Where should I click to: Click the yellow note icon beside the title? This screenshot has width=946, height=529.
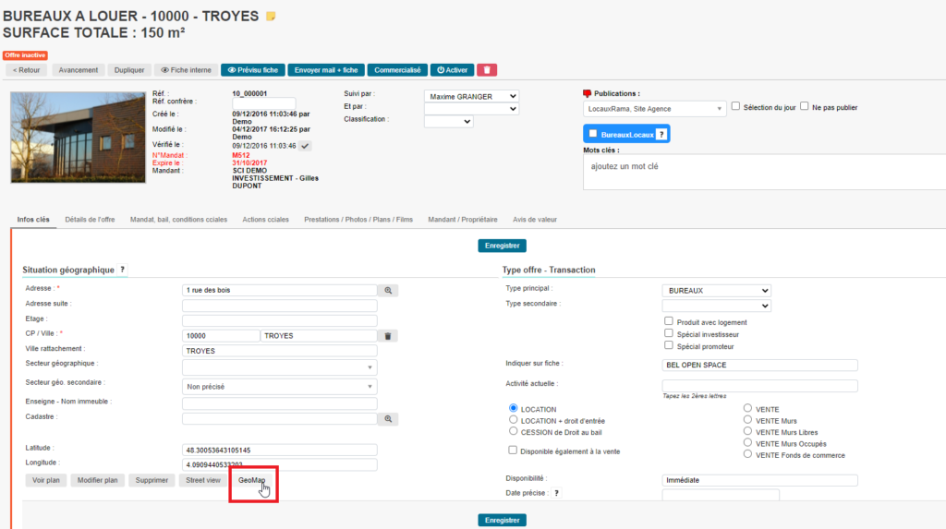tap(271, 17)
